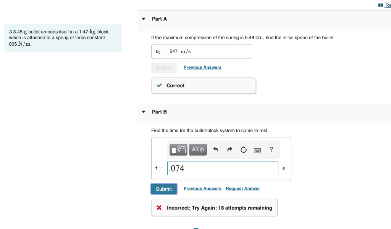Viewport: 391px width, 229px height.
Task: Click the Part A heading text
Action: pyautogui.click(x=159, y=19)
